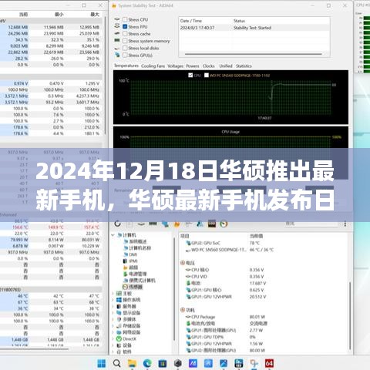Enable the Stress CPU checkbox

tap(125, 19)
